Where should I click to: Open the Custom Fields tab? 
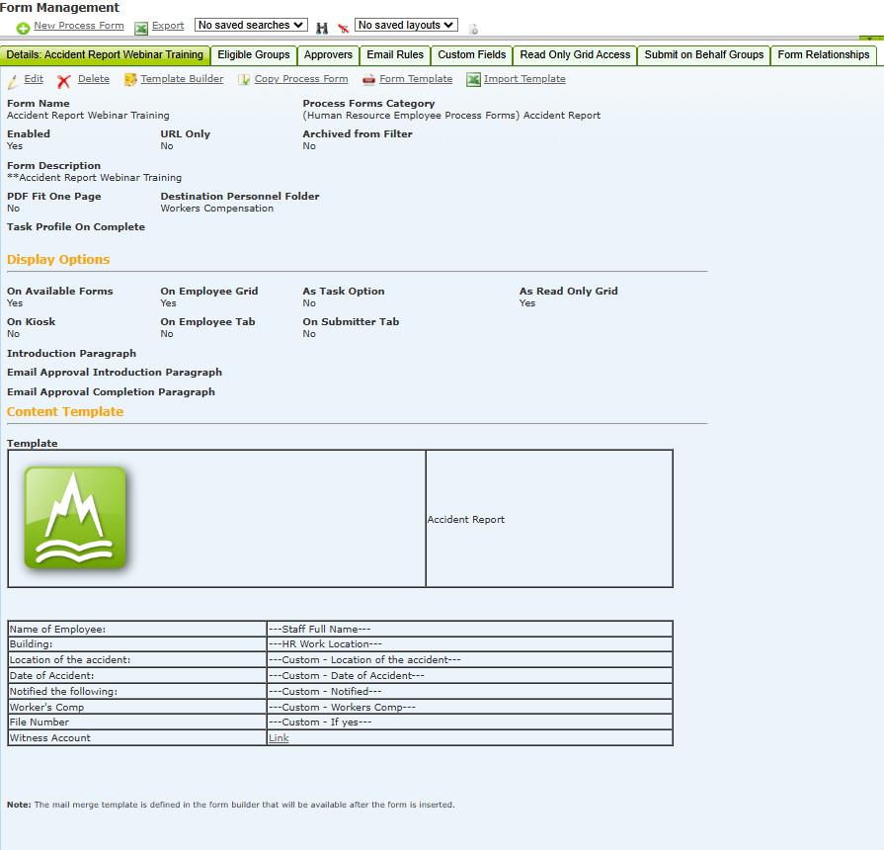[472, 54]
